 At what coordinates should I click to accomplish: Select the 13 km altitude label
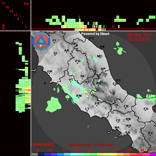tap(12, 11)
